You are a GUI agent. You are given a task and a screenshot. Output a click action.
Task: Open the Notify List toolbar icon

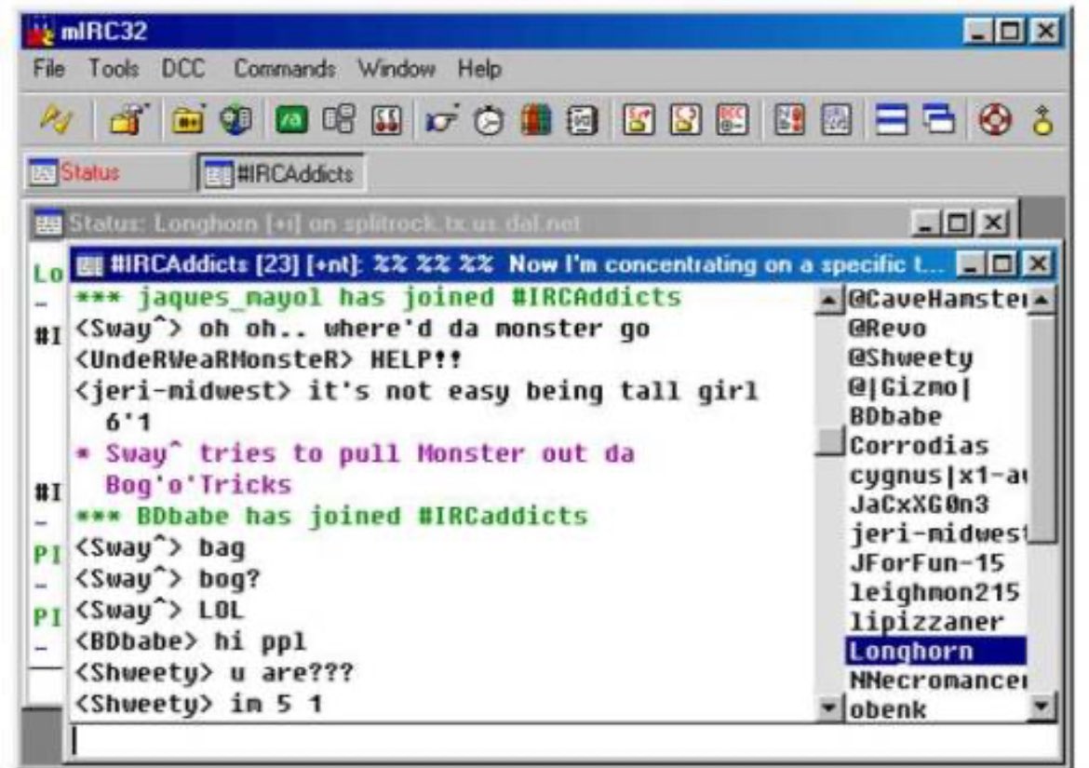point(789,120)
